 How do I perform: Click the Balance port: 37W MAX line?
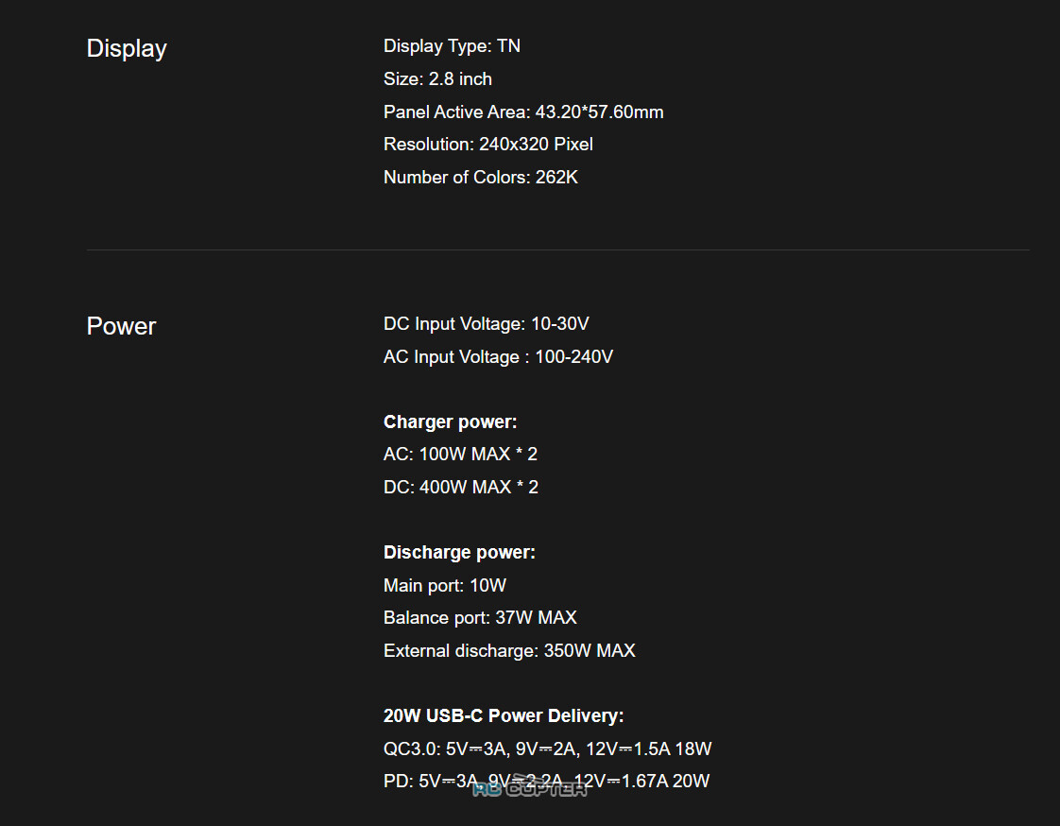(480, 618)
